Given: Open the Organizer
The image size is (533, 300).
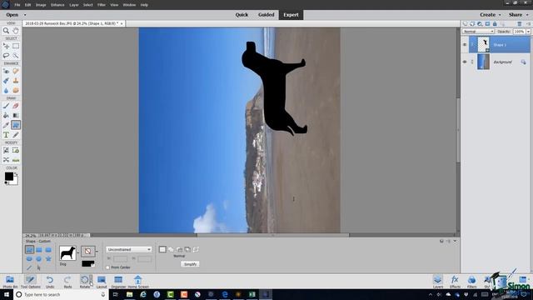Looking at the screenshot, I should tap(118, 282).
